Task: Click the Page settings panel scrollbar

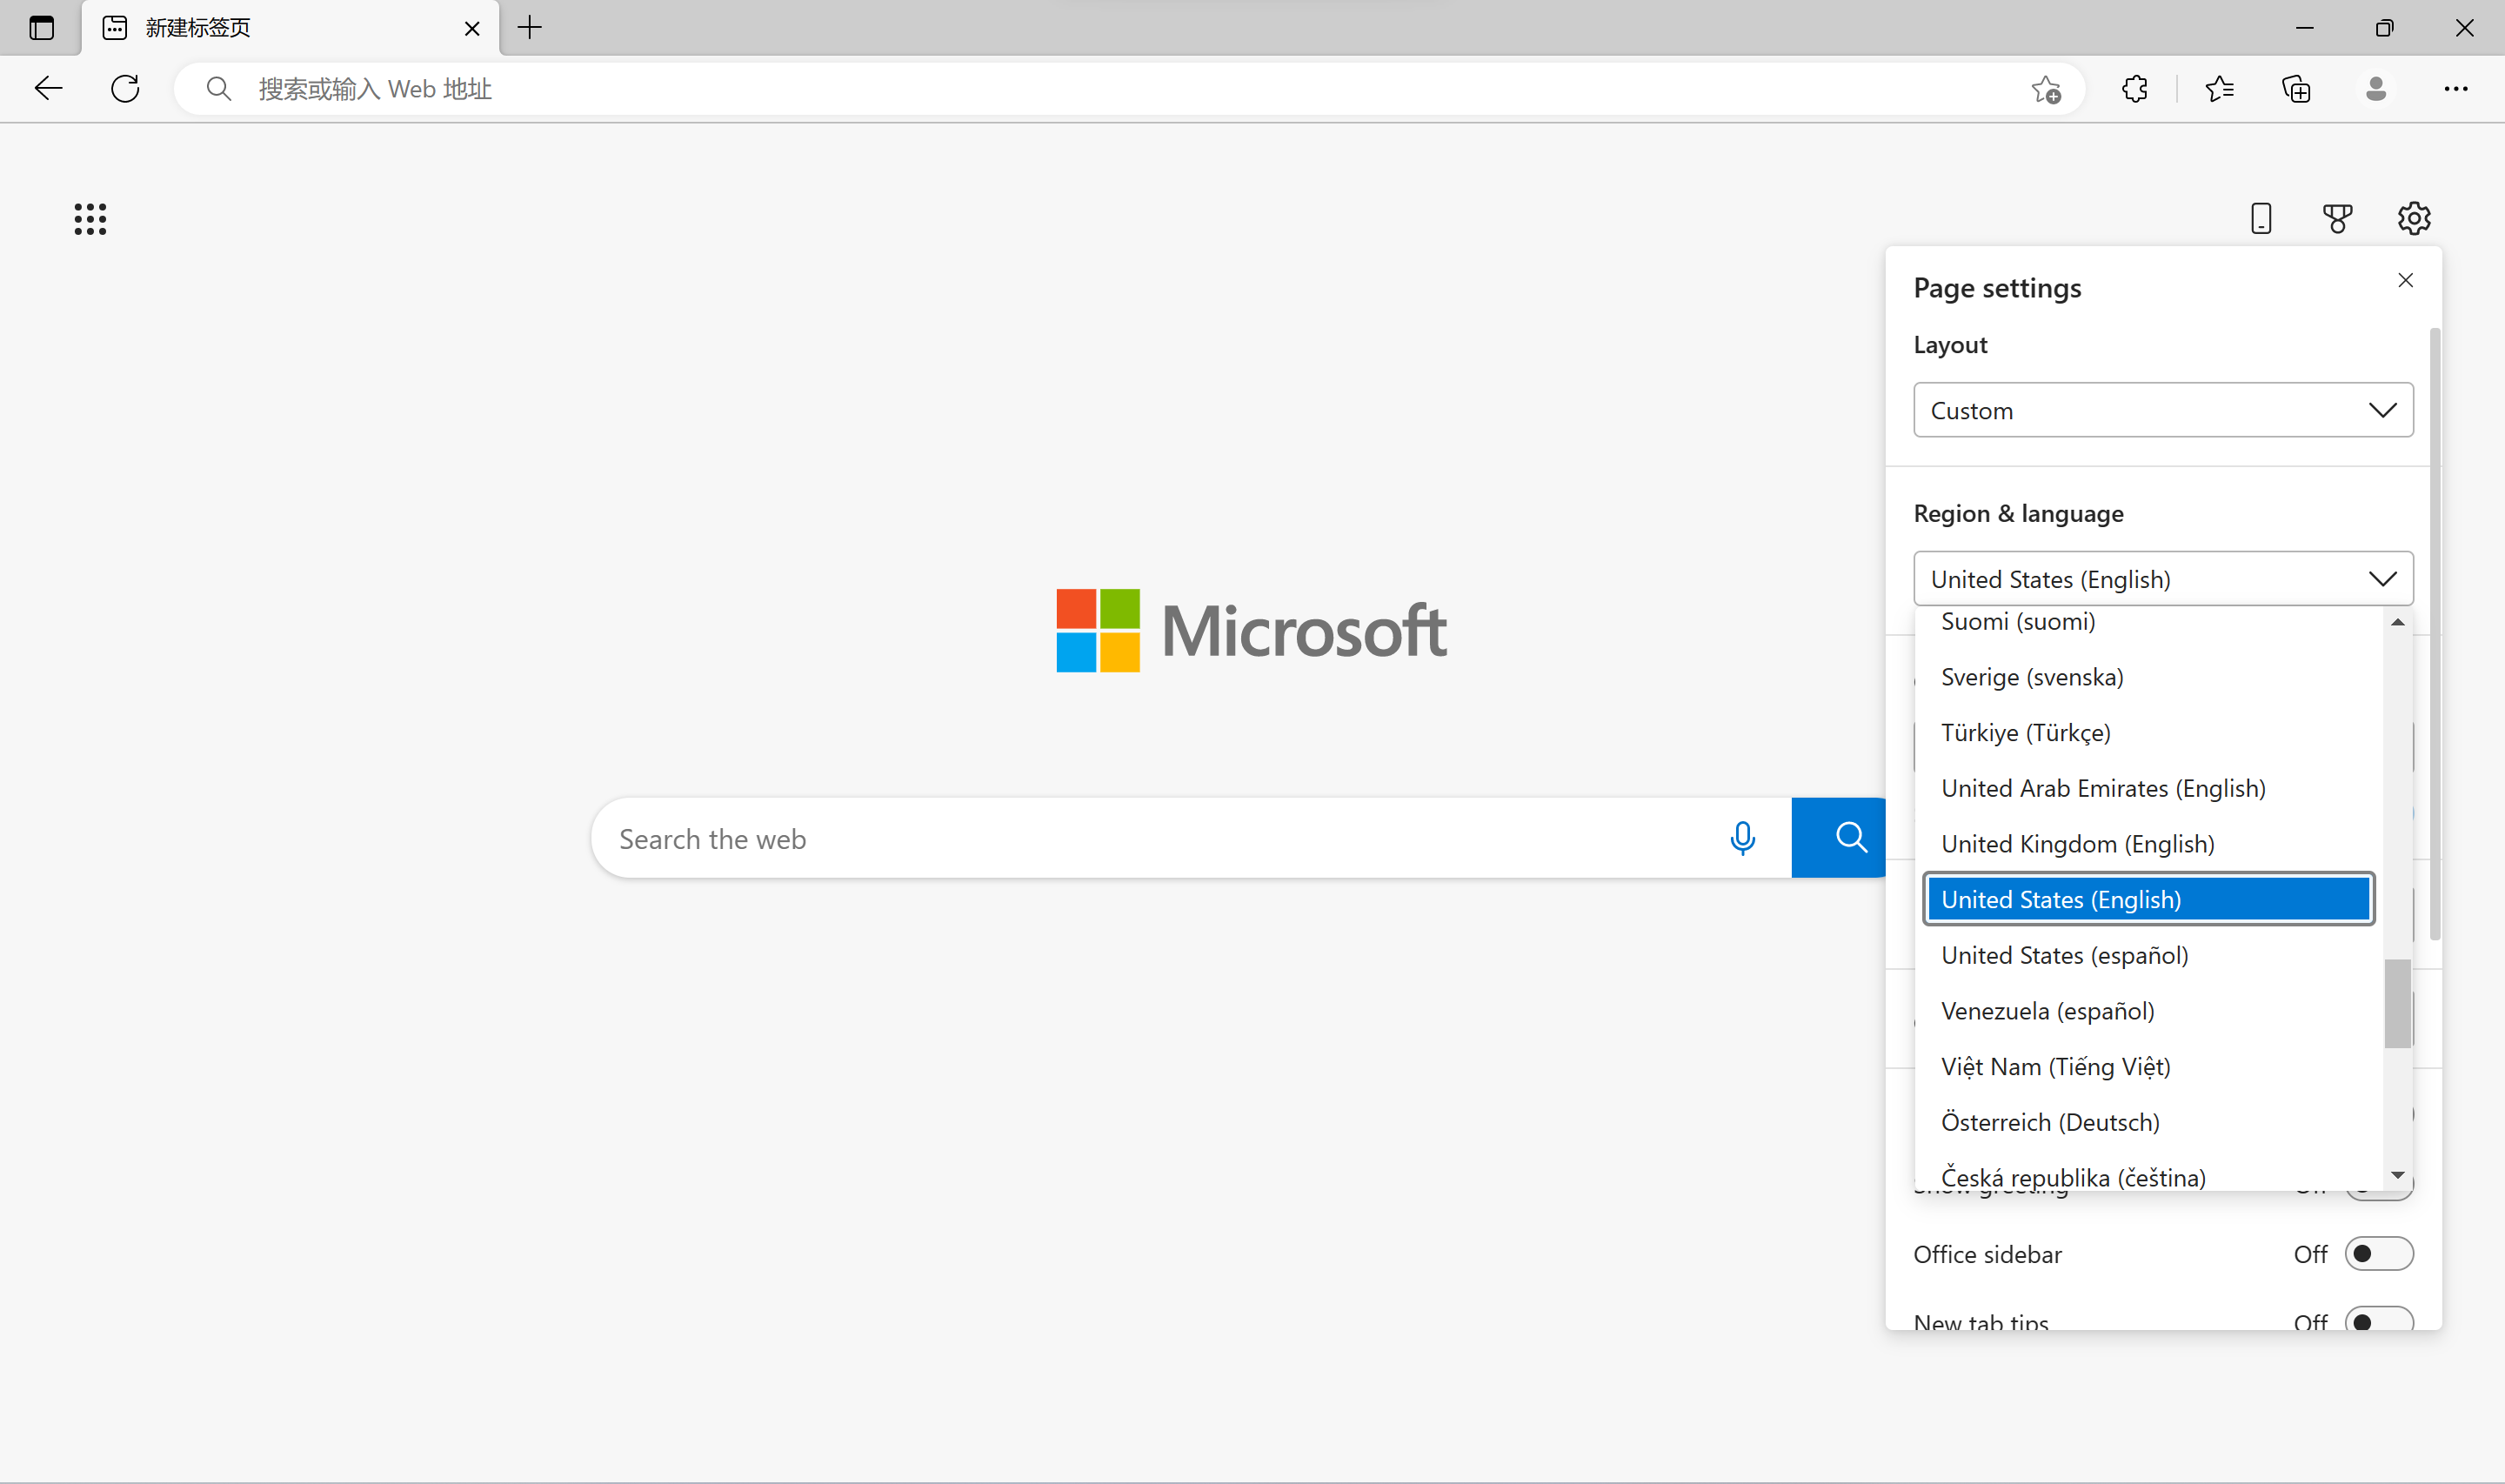Action: coord(2436,633)
